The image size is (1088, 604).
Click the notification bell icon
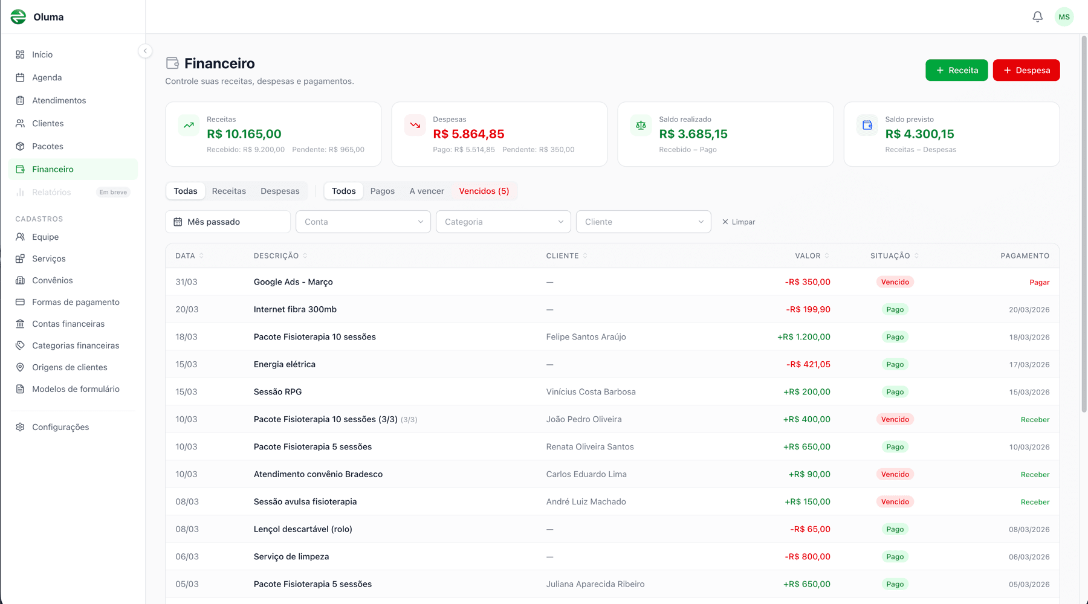pos(1038,16)
